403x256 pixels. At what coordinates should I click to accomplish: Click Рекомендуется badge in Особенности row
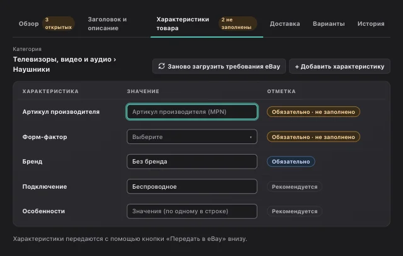pos(295,211)
